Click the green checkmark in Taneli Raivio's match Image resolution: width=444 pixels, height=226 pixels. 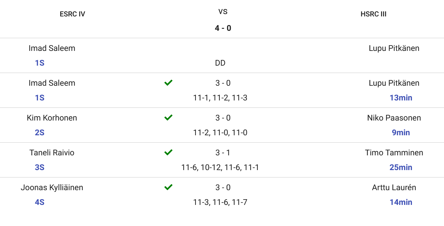[x=168, y=152]
